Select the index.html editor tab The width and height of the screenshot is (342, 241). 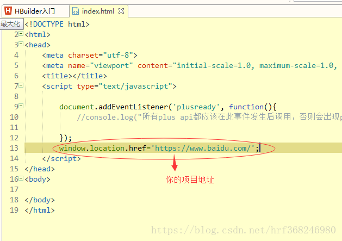(x=98, y=11)
